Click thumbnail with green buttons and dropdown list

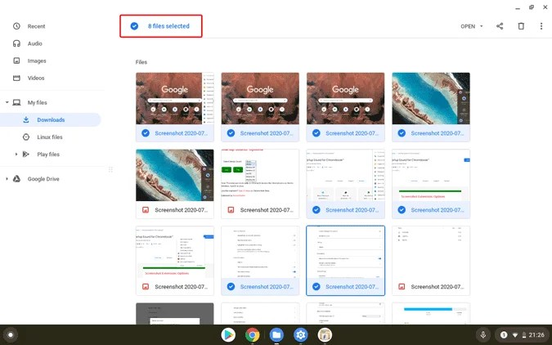coord(260,175)
